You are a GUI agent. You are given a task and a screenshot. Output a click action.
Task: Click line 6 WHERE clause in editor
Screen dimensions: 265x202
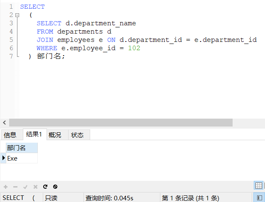coord(88,48)
